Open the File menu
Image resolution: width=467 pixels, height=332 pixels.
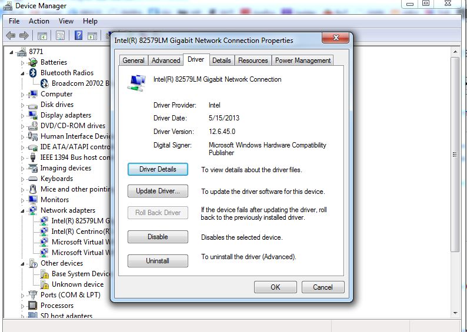(x=14, y=21)
